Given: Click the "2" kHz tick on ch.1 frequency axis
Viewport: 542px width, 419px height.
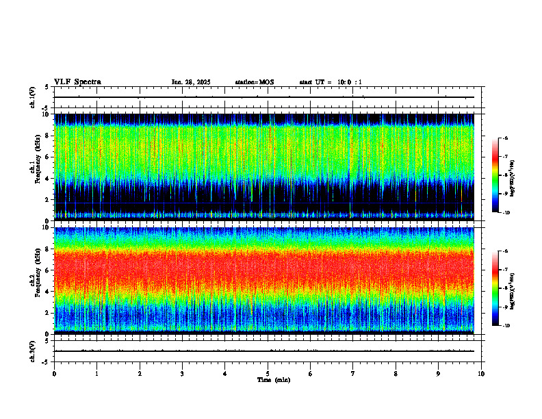Looking at the screenshot, I should tap(48, 199).
